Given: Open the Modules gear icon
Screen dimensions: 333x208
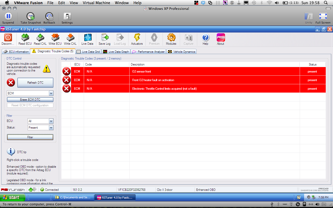Looking at the screenshot, I should point(171,38).
